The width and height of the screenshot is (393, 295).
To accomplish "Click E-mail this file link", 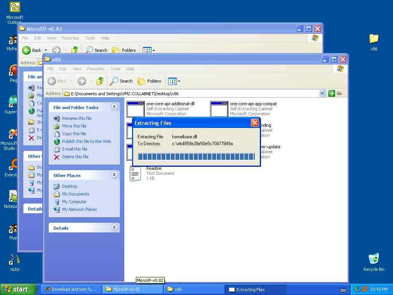I will [75, 149].
